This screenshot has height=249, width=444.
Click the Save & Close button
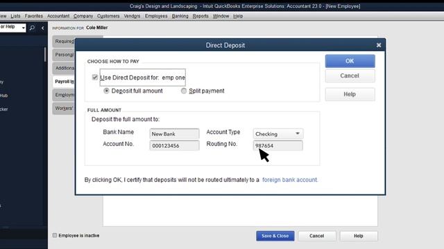(275, 236)
